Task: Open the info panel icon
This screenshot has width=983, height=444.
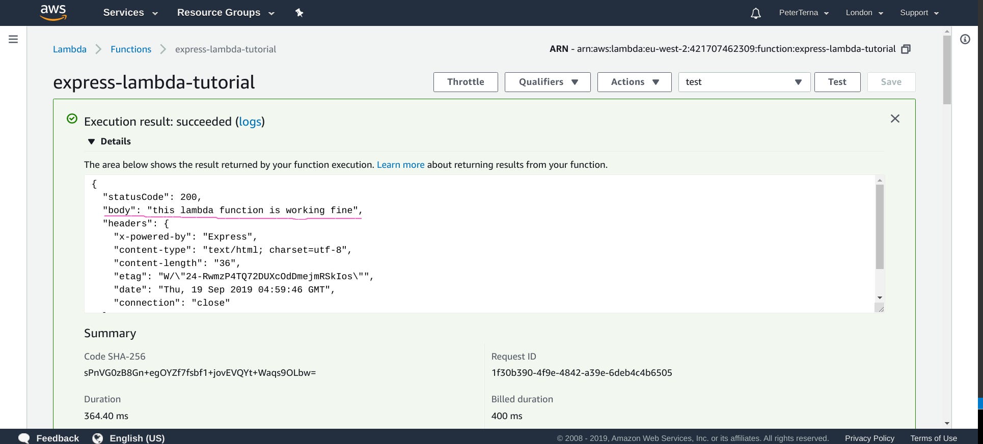Action: click(965, 39)
